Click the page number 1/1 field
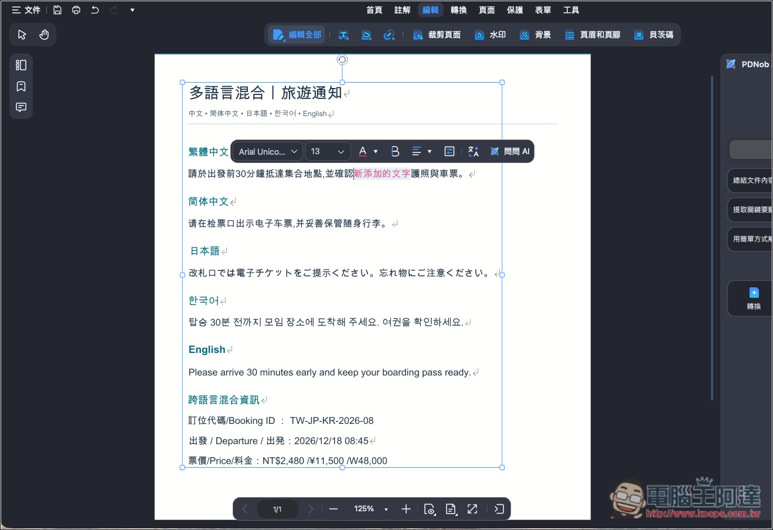The height and width of the screenshot is (530, 773). [277, 509]
